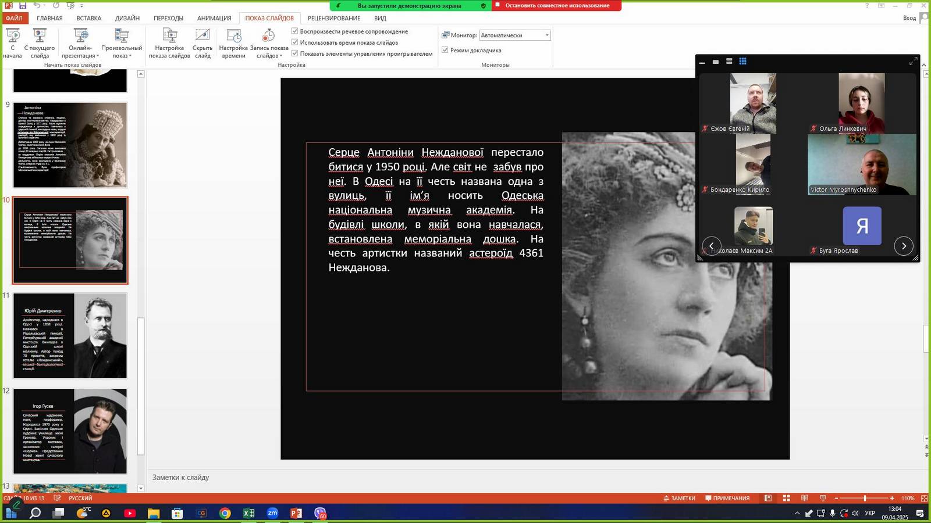Click Hide slide button
Screen dimensions: 931x523
202,44
